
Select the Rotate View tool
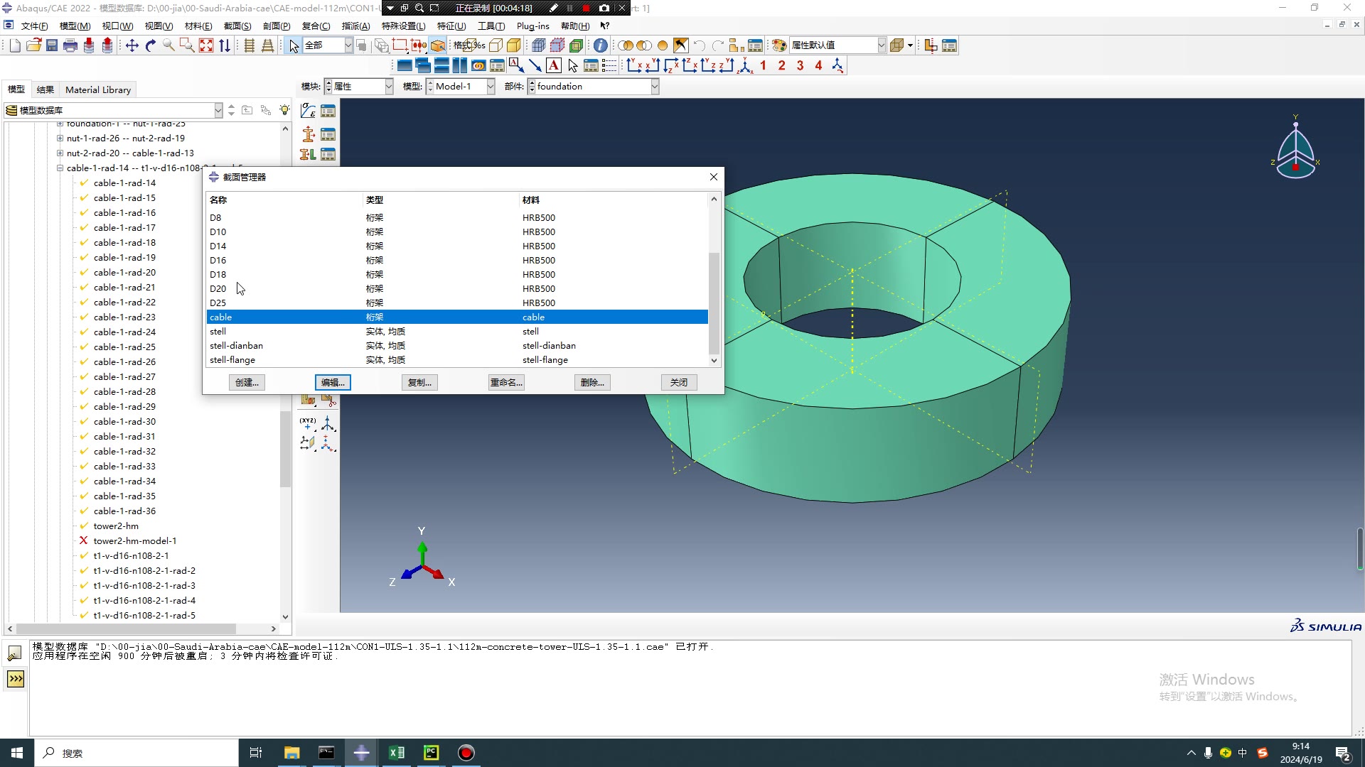pos(149,45)
